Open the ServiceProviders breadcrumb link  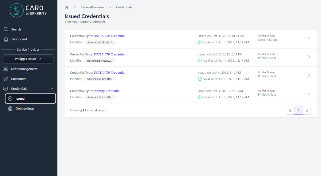point(93,7)
